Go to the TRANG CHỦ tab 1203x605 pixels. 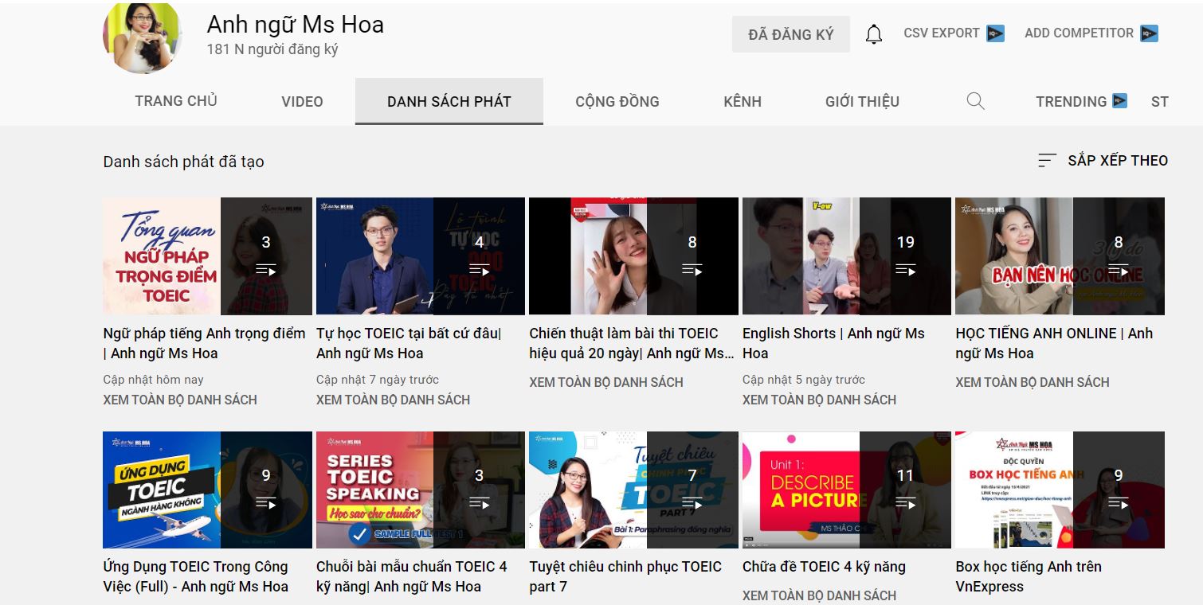(176, 101)
